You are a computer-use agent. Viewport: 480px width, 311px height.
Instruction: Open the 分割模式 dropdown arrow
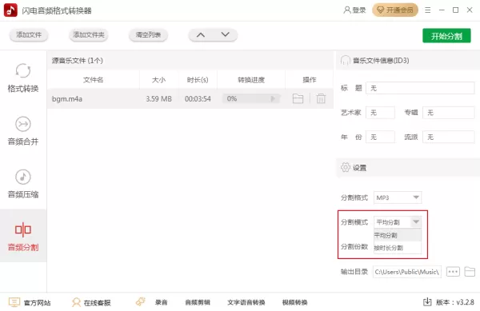tap(416, 221)
